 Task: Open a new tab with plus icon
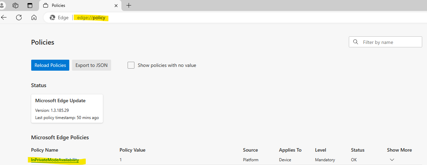(x=129, y=5)
